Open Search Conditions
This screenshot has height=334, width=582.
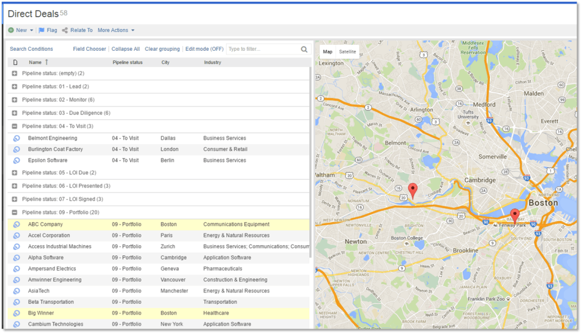pos(31,49)
